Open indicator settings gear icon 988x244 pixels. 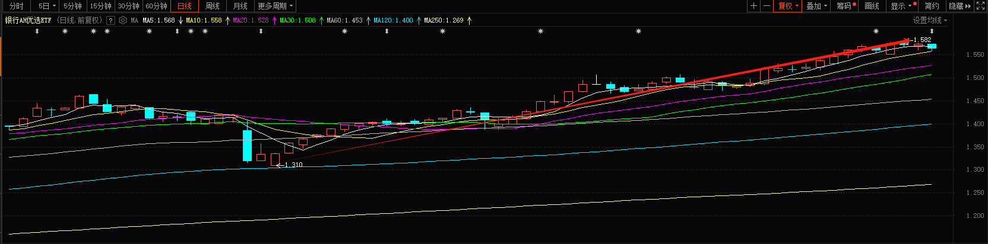click(123, 20)
